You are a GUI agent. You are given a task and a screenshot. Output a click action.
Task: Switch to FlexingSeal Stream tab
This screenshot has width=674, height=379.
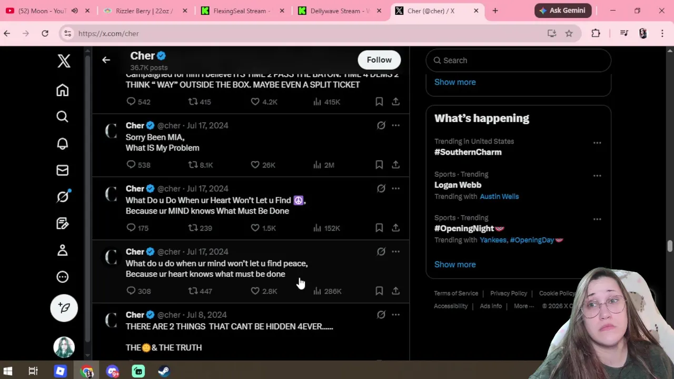[x=242, y=11]
